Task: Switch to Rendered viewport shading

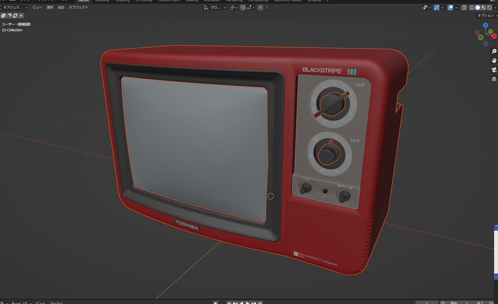Action: click(489, 7)
